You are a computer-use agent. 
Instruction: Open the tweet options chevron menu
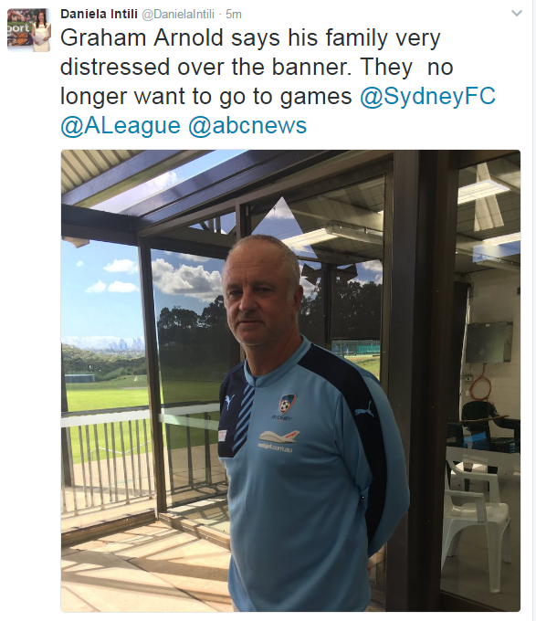(x=517, y=14)
